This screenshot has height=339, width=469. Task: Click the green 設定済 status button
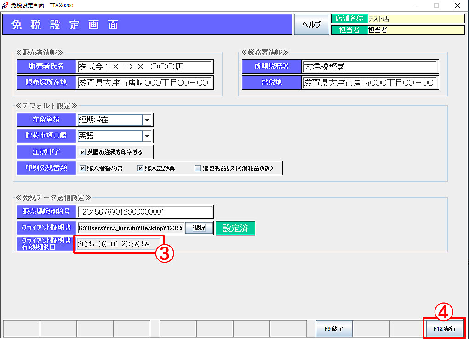235,228
